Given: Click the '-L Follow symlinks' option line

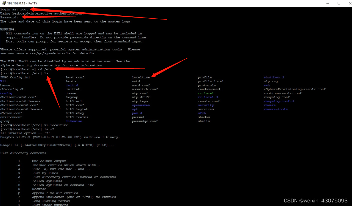Looking at the screenshot, I should 39,181.
